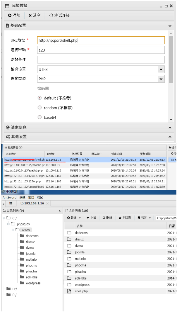Open the 编码设置 UTF8 dropdown
Viewport: 177px width, 312px height.
pos(161,69)
